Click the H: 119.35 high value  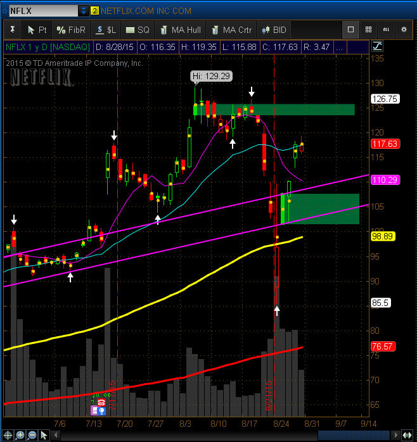point(198,47)
